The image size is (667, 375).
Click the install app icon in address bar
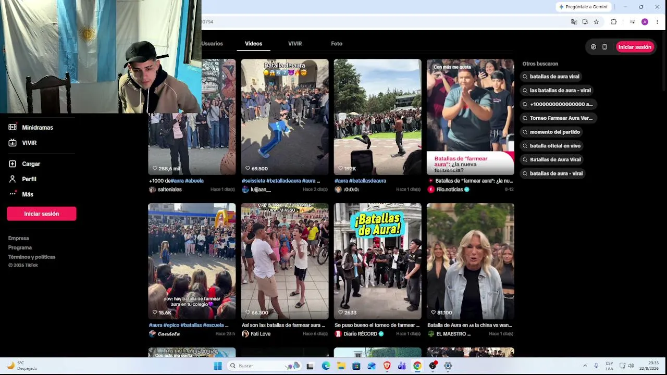tap(585, 22)
